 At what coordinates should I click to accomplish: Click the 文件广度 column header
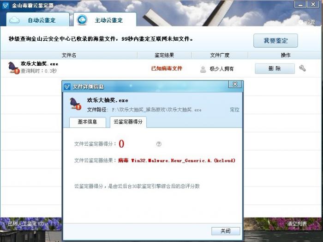coord(220,55)
